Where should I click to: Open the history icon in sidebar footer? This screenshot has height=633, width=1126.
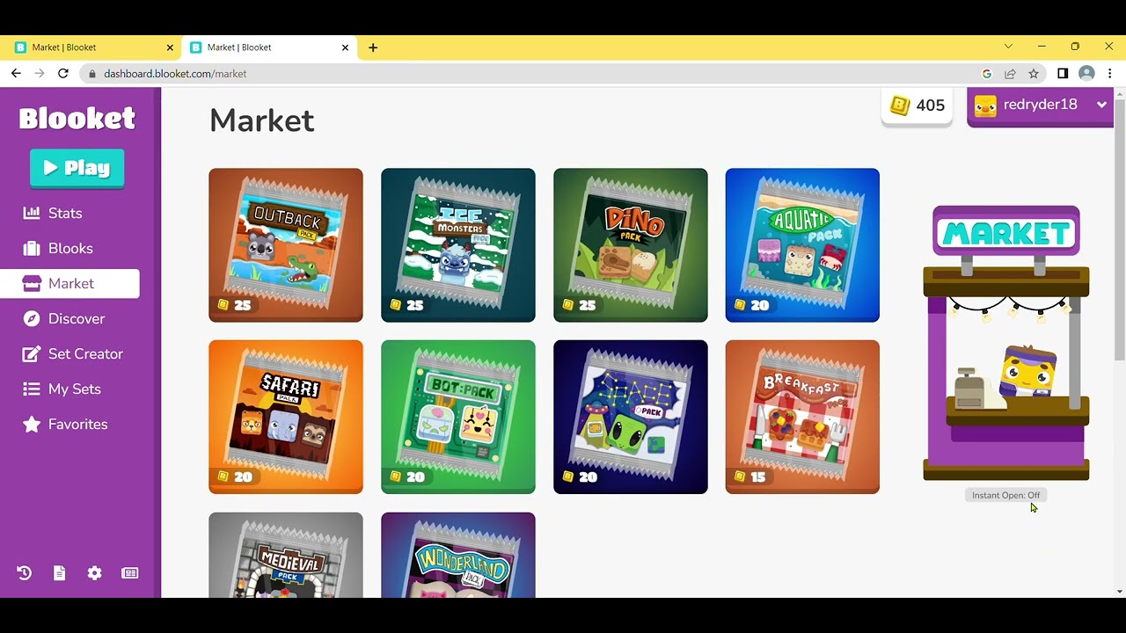coord(24,573)
